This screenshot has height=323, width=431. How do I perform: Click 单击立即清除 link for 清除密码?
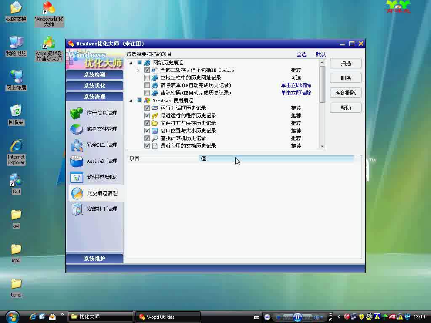(296, 93)
